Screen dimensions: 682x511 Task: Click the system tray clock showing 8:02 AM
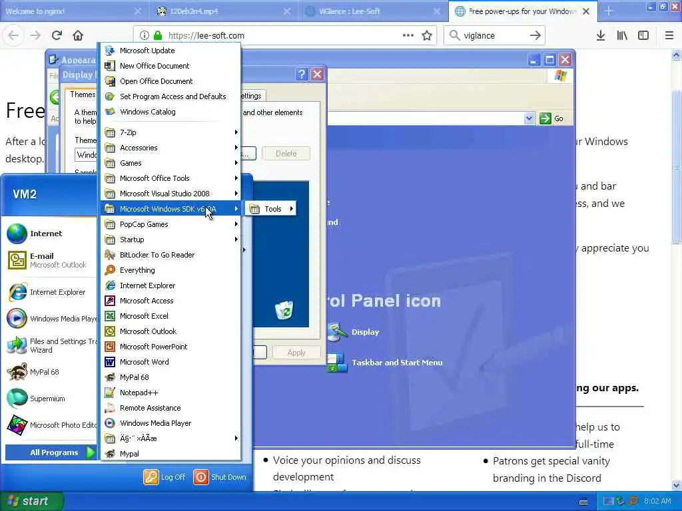[657, 501]
